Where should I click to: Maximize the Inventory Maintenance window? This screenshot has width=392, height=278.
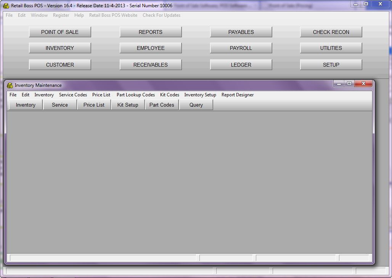coord(350,84)
